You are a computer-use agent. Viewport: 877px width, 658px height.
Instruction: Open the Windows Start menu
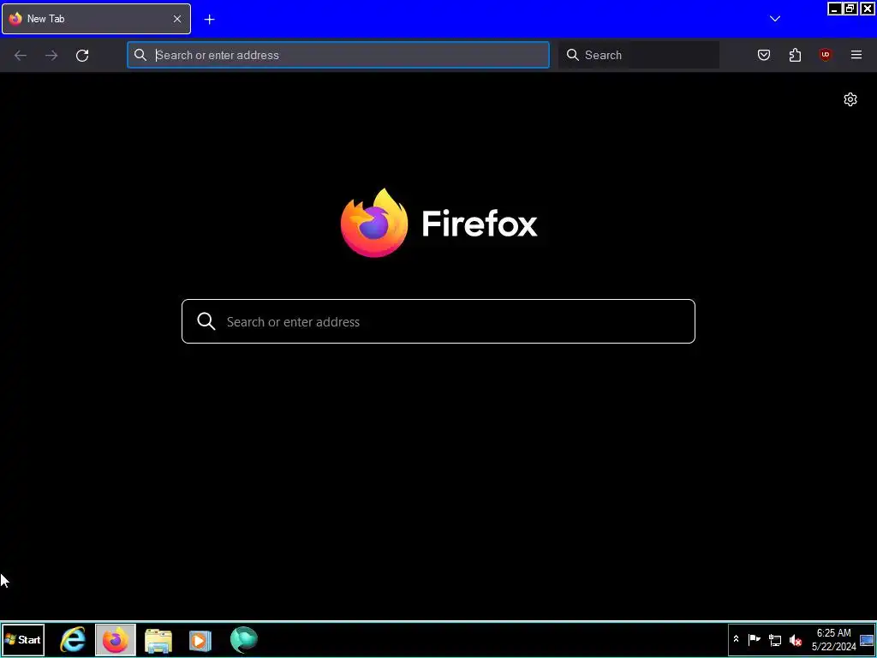coord(23,639)
